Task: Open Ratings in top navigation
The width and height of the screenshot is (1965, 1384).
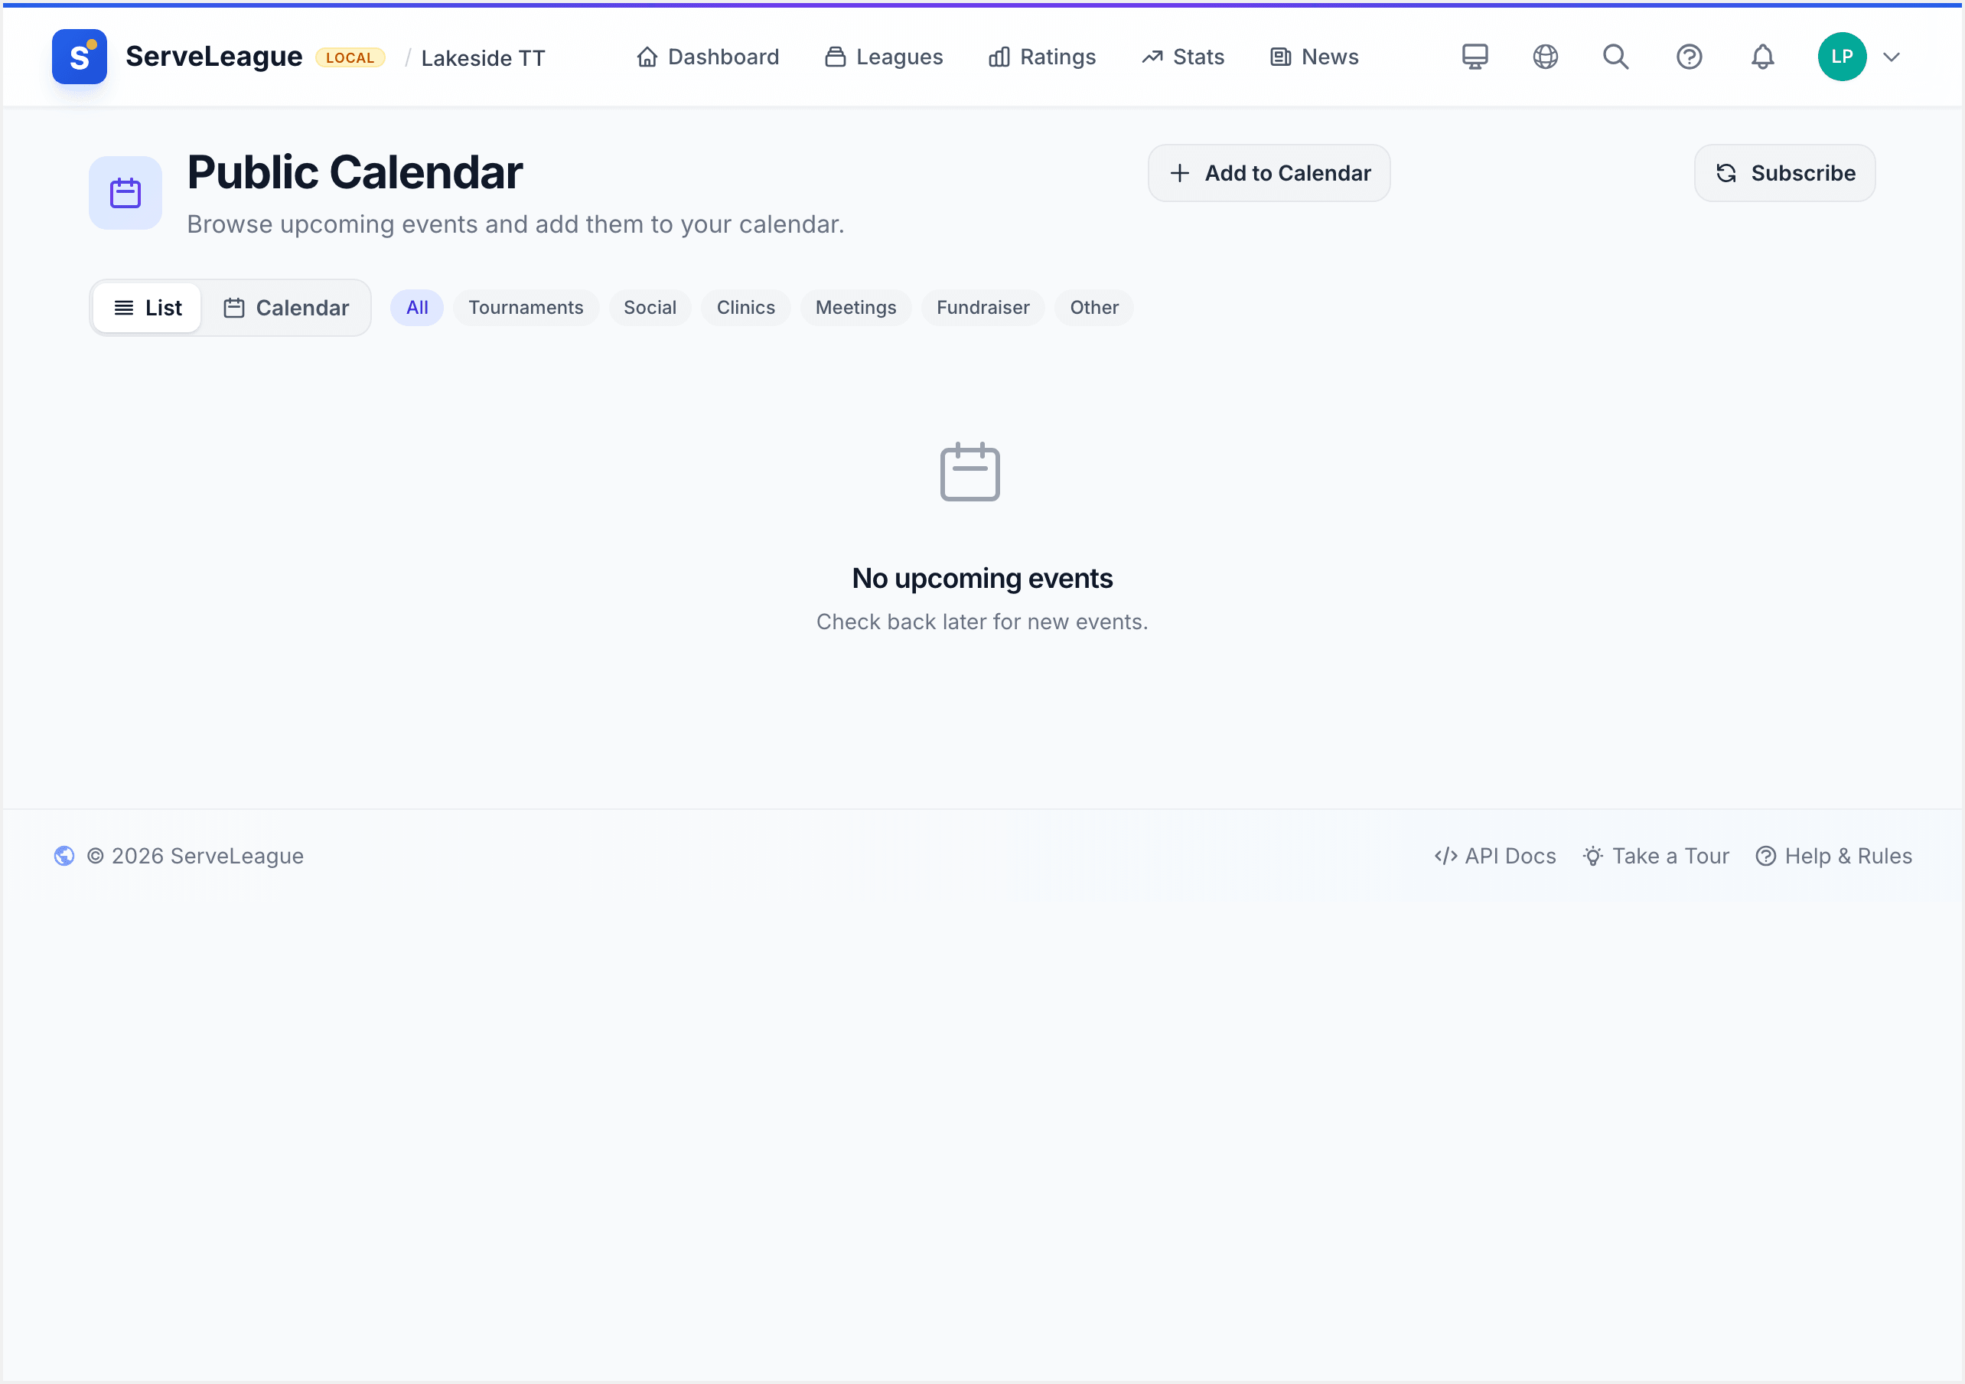Action: point(1041,57)
